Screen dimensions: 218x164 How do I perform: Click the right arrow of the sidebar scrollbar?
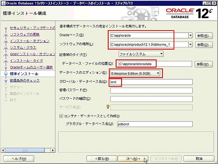(53, 150)
